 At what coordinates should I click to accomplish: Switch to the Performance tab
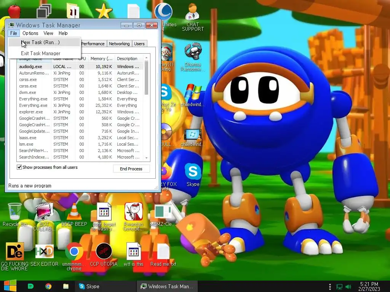point(93,44)
